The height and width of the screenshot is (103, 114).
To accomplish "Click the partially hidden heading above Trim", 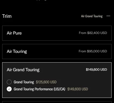I will click(x=42, y=0).
